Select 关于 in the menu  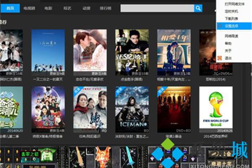228,51
